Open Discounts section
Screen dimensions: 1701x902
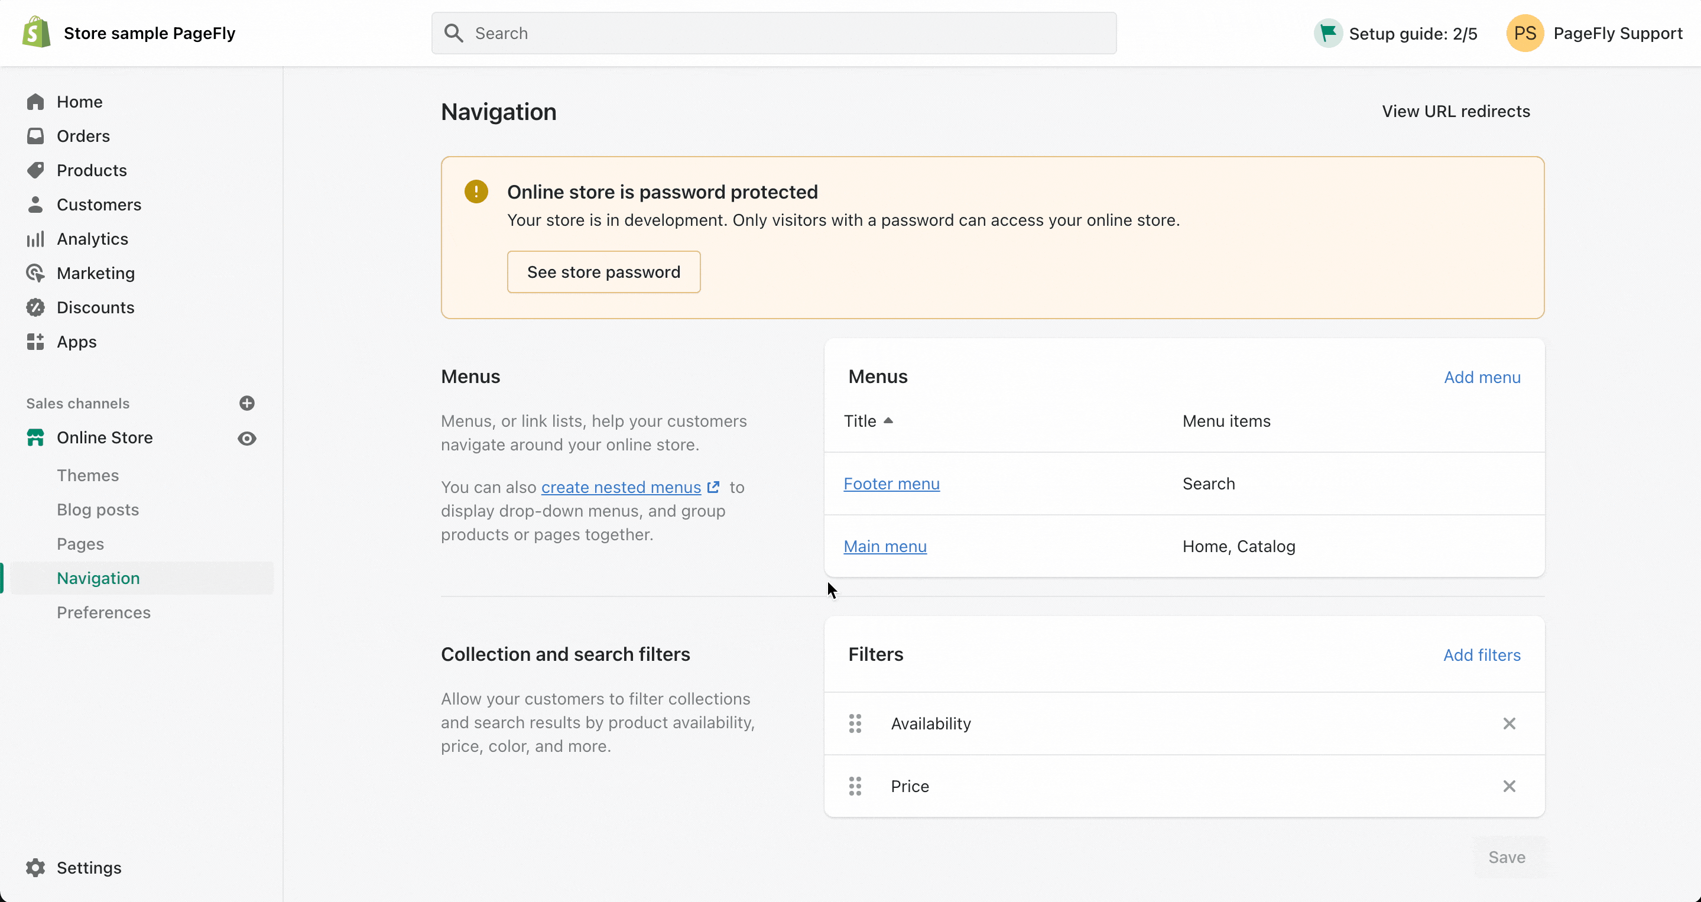point(96,308)
